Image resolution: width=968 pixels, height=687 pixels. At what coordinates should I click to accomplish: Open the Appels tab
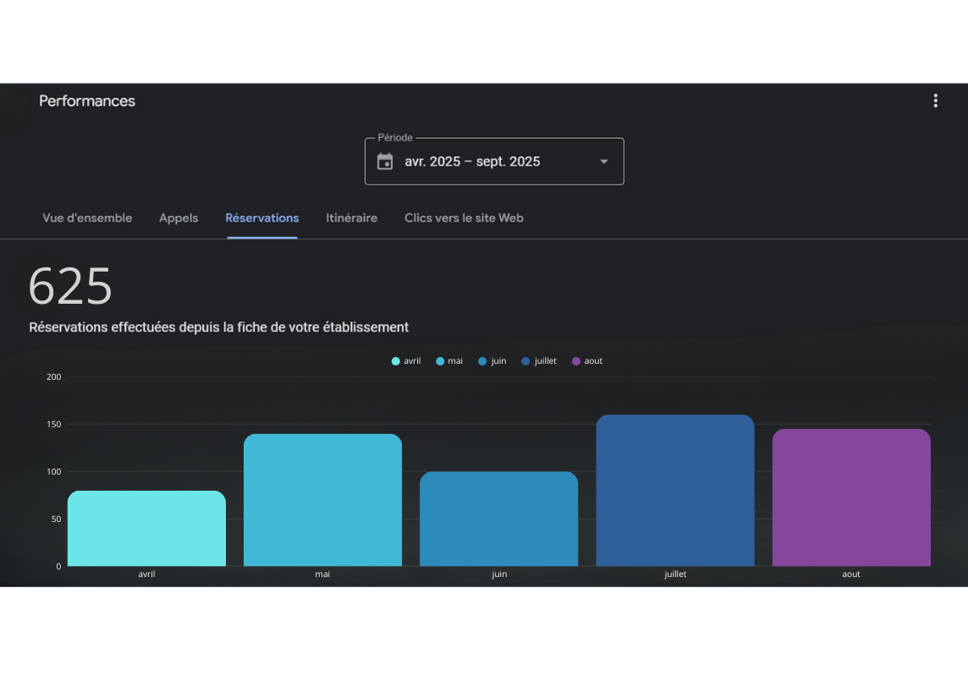179,218
